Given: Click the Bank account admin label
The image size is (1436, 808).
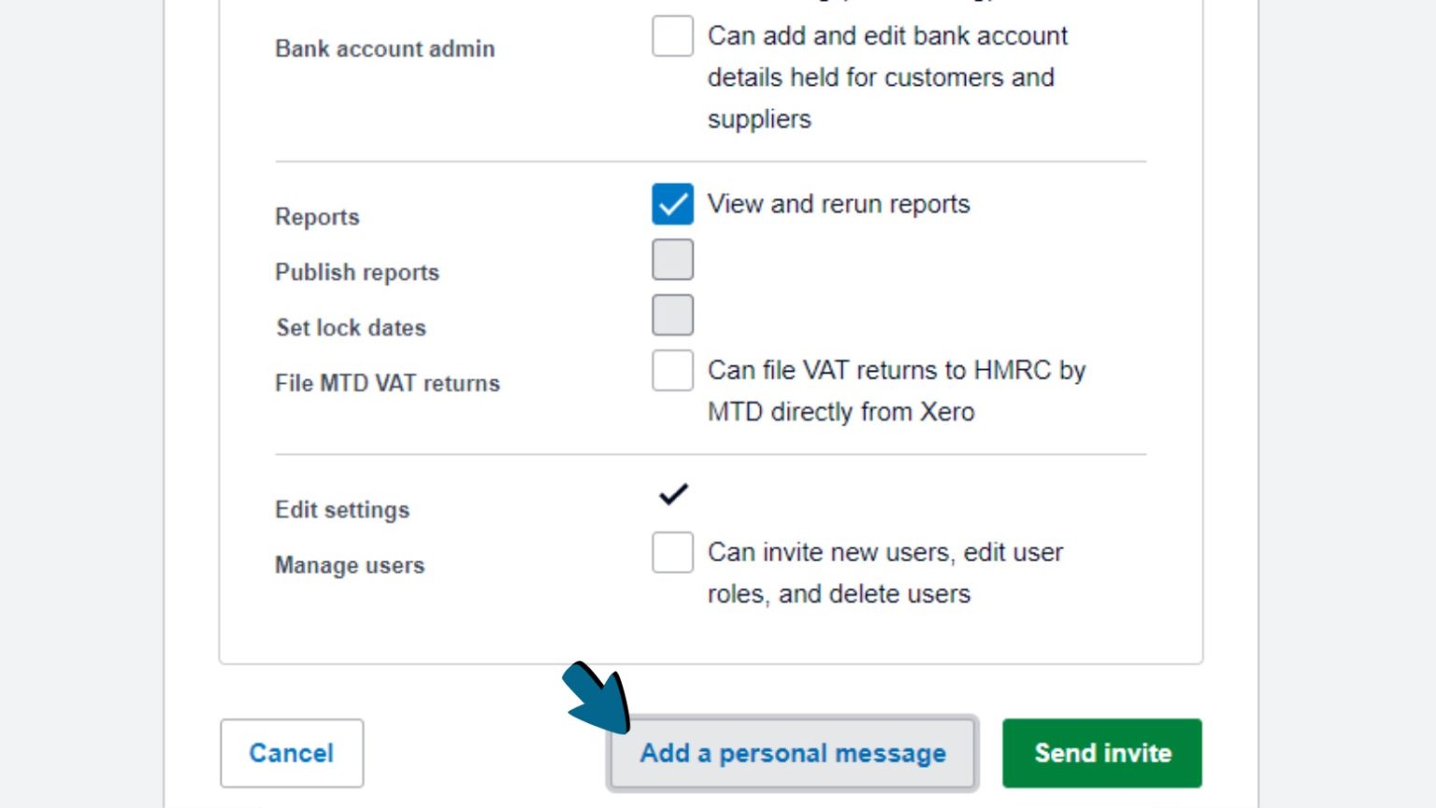Looking at the screenshot, I should (x=384, y=49).
